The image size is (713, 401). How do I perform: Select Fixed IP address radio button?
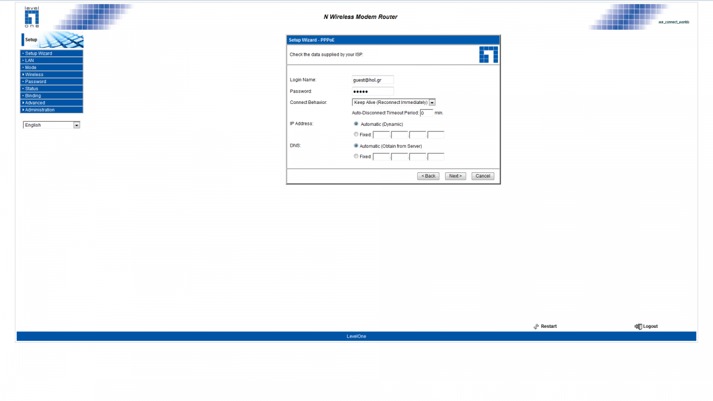pyautogui.click(x=356, y=135)
